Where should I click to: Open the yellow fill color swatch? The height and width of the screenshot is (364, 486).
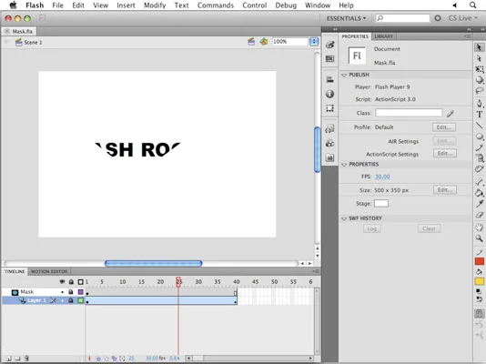pyautogui.click(x=480, y=281)
